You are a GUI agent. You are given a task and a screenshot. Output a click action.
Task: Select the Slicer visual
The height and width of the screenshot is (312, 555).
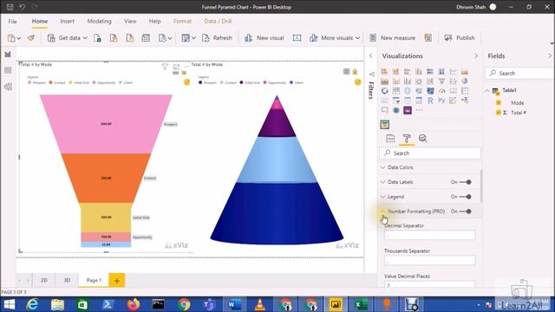pos(395,101)
